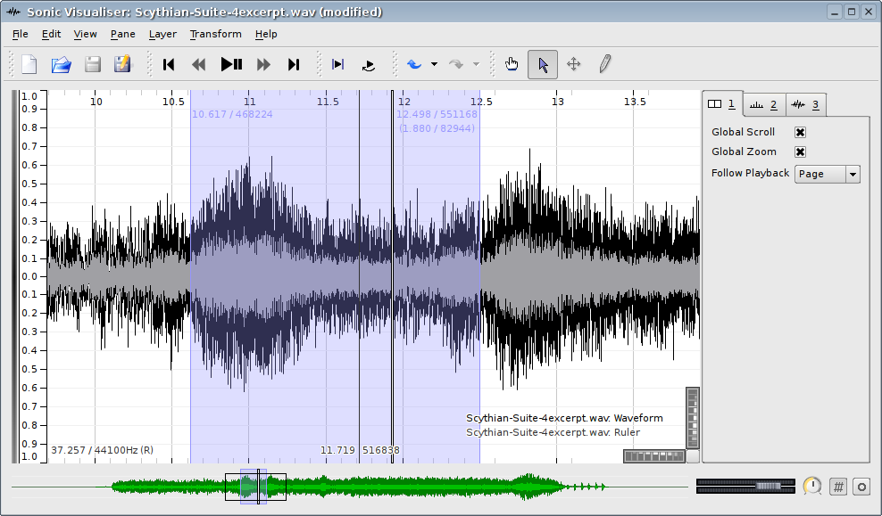Viewport: 882px width, 516px height.
Task: Open the Transform menu
Action: [x=215, y=34]
